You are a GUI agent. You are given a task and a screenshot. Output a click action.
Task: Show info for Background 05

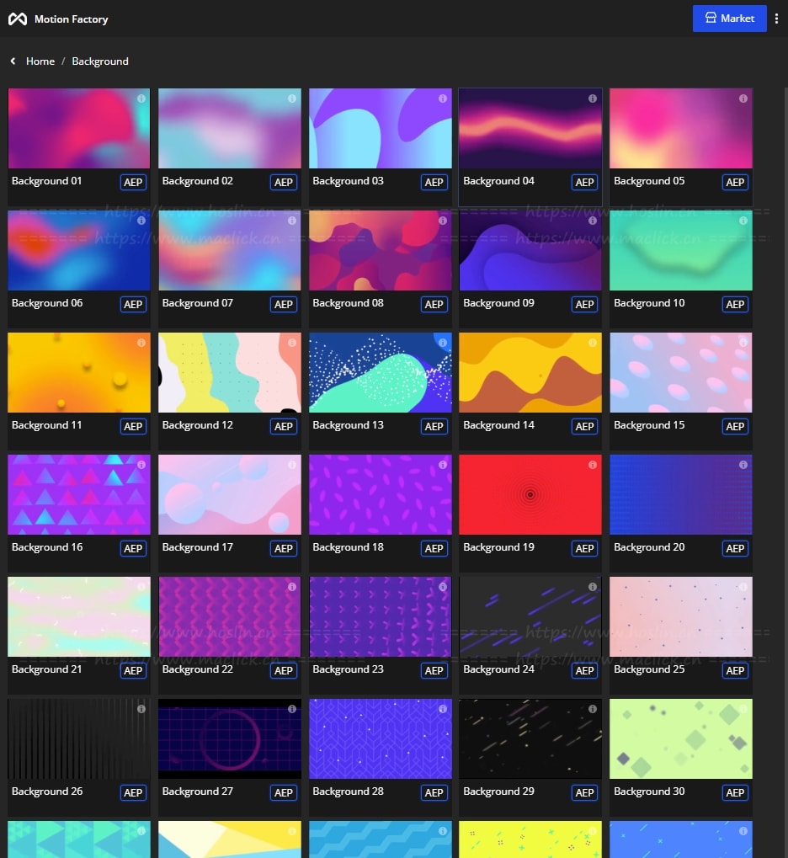coord(743,99)
